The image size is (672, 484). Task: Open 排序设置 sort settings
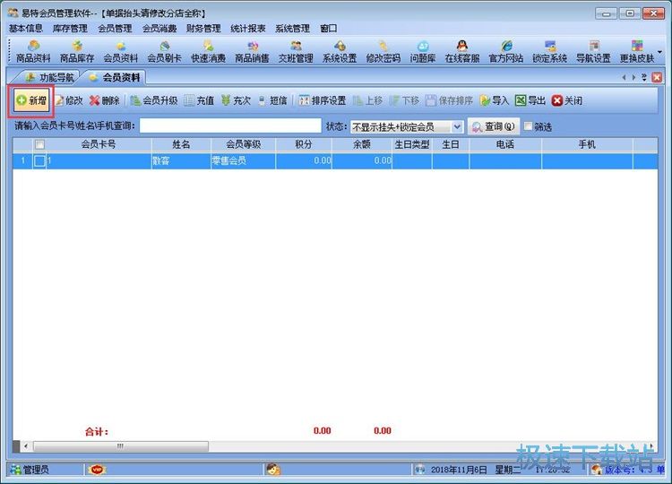(323, 100)
